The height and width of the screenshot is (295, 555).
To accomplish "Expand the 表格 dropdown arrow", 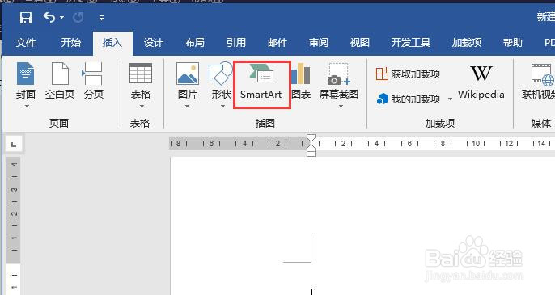I will point(142,106).
